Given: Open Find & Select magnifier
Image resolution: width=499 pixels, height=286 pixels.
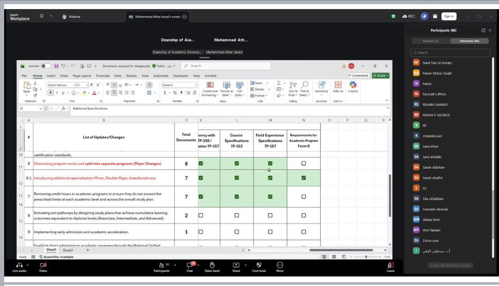Looking at the screenshot, I should [304, 89].
